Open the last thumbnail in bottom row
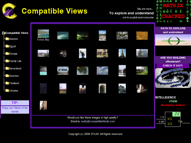 coord(43,105)
